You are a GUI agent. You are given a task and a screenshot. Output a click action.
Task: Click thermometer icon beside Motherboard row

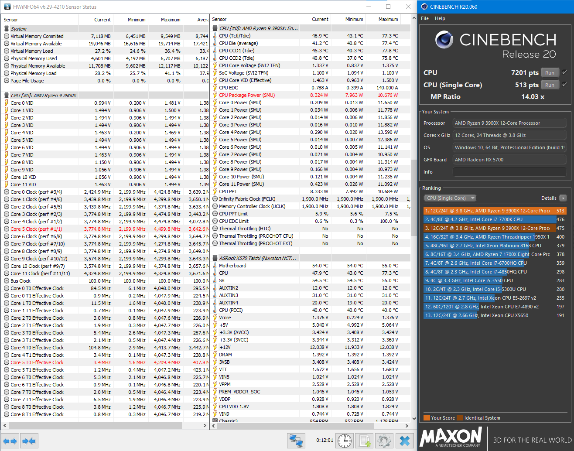click(x=215, y=266)
